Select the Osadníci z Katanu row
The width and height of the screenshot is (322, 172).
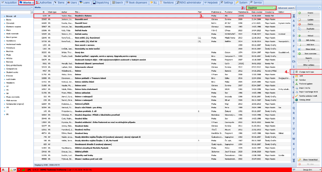click(x=162, y=15)
